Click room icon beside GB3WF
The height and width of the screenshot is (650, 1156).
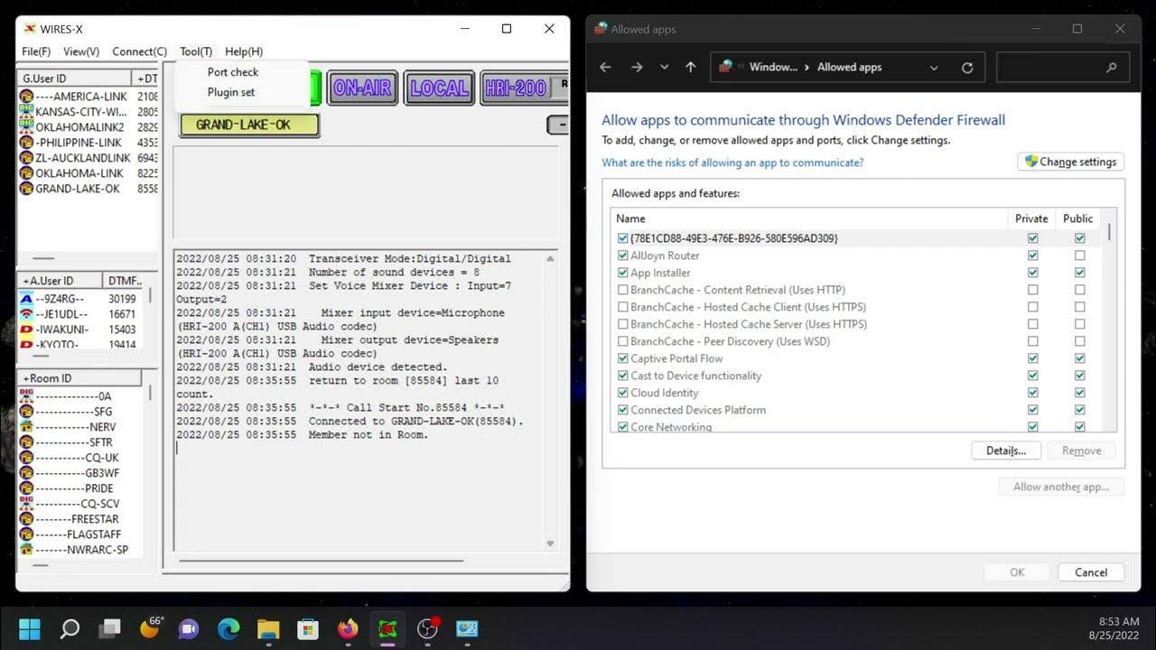(26, 473)
